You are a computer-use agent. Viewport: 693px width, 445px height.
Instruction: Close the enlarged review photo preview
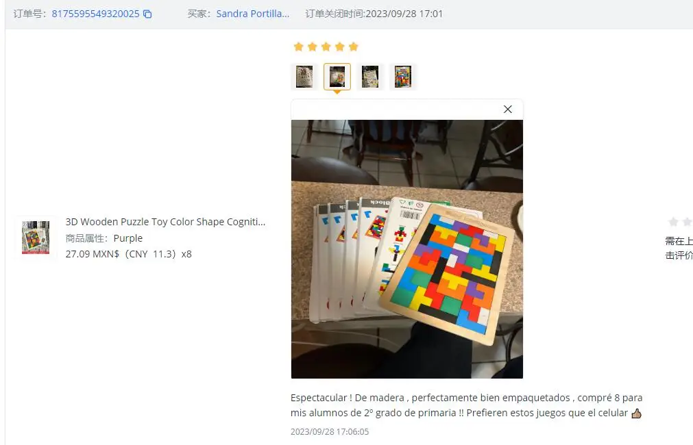(x=508, y=109)
